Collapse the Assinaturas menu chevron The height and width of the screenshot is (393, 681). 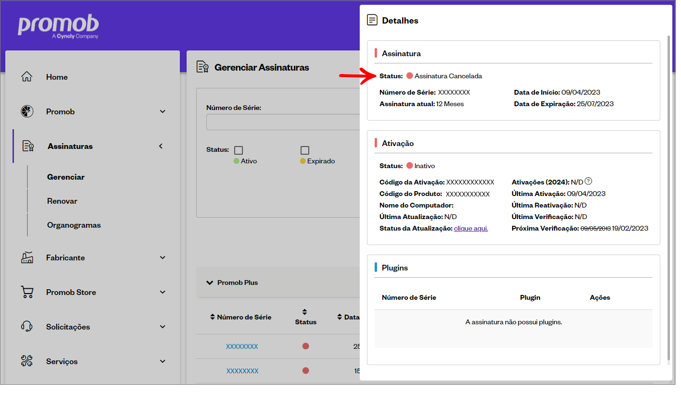point(161,146)
